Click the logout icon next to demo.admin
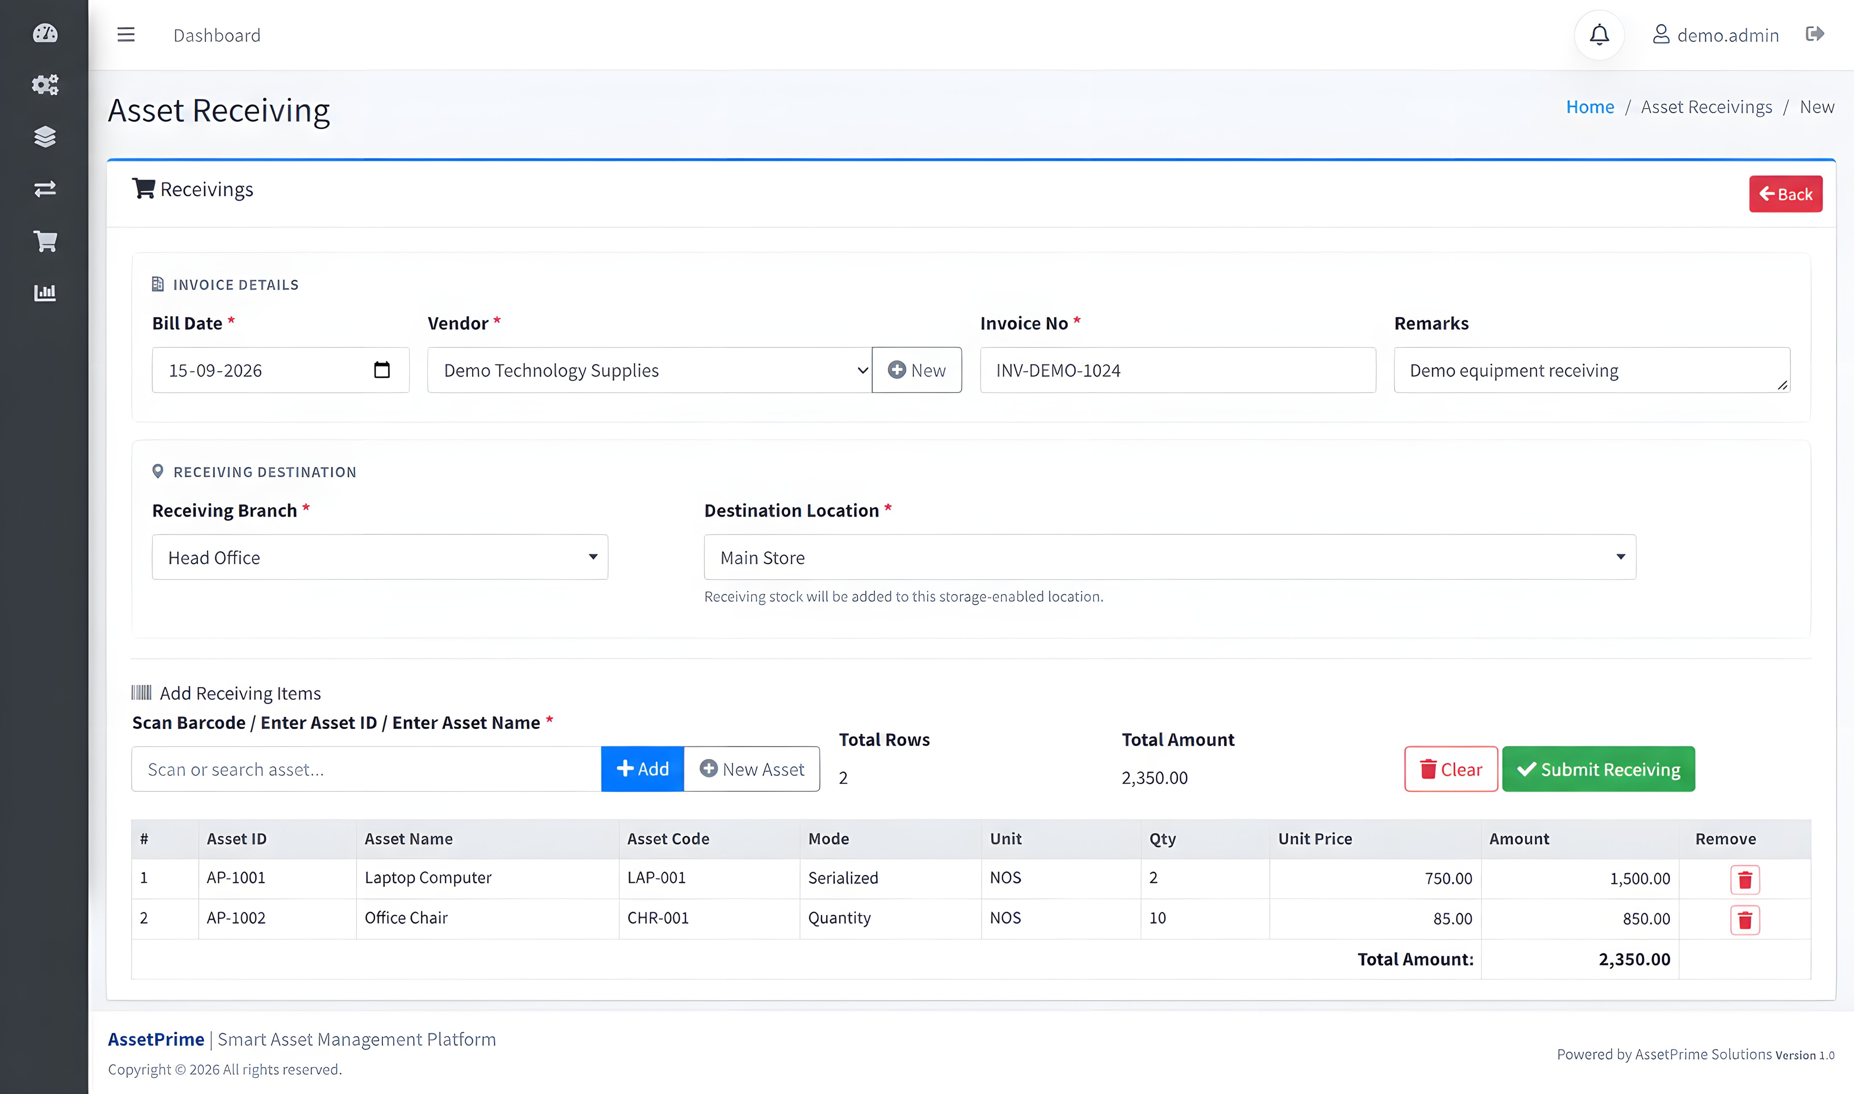The image size is (1854, 1094). [1815, 34]
